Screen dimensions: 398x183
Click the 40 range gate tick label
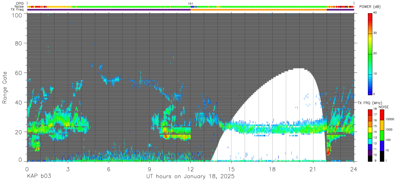(19, 103)
